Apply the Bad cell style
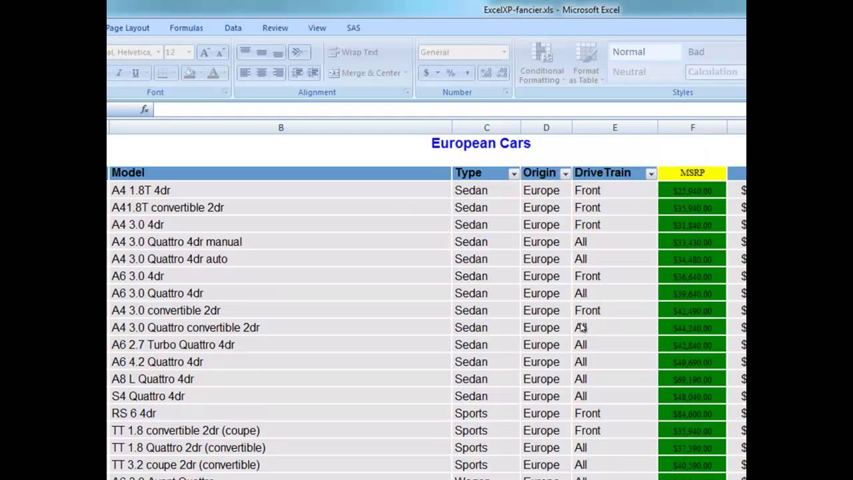The width and height of the screenshot is (853, 480). 696,52
